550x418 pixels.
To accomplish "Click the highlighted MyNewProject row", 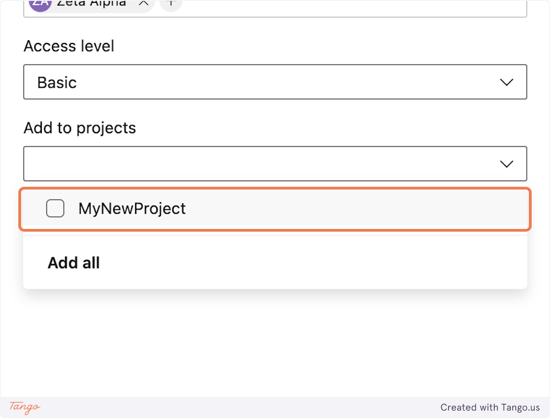I will 275,208.
